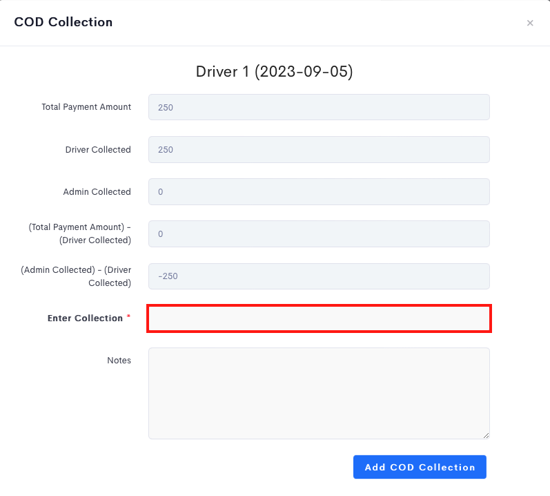Click the Total Payment Amount field showing 250
Screen dimensions: 550x496
point(319,107)
